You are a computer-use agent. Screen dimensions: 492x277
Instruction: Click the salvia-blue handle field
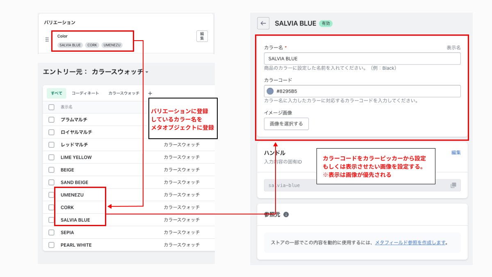362,185
